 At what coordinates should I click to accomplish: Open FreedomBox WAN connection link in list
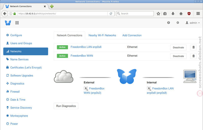click(x=82, y=55)
